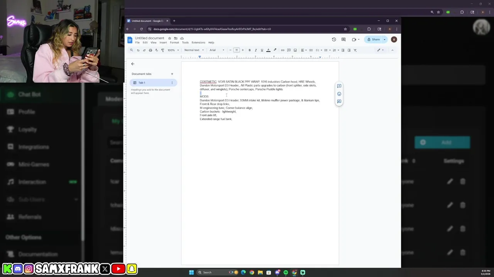
Task: Select Tab 1 in document tabs
Action: click(153, 83)
